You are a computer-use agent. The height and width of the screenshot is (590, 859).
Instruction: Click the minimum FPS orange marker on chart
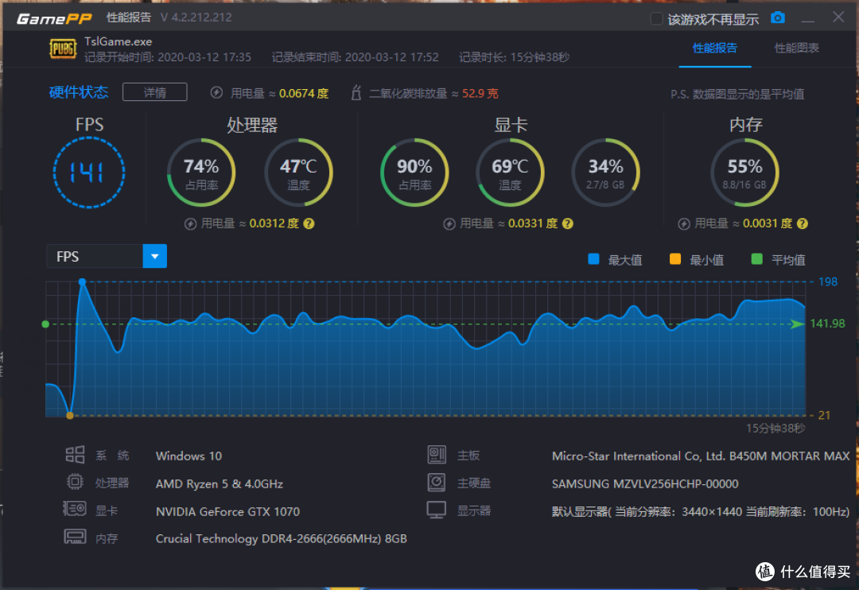click(x=69, y=415)
